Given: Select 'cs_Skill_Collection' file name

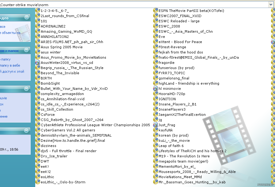Looking at the screenshot, I should pos(57,109).
